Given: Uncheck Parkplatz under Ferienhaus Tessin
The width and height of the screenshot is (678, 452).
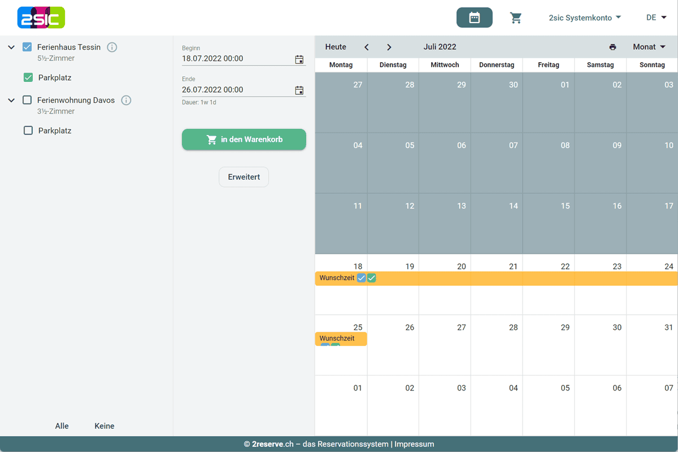Looking at the screenshot, I should click(28, 77).
